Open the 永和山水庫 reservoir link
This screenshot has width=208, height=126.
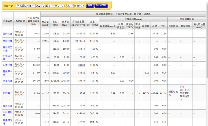[8, 57]
